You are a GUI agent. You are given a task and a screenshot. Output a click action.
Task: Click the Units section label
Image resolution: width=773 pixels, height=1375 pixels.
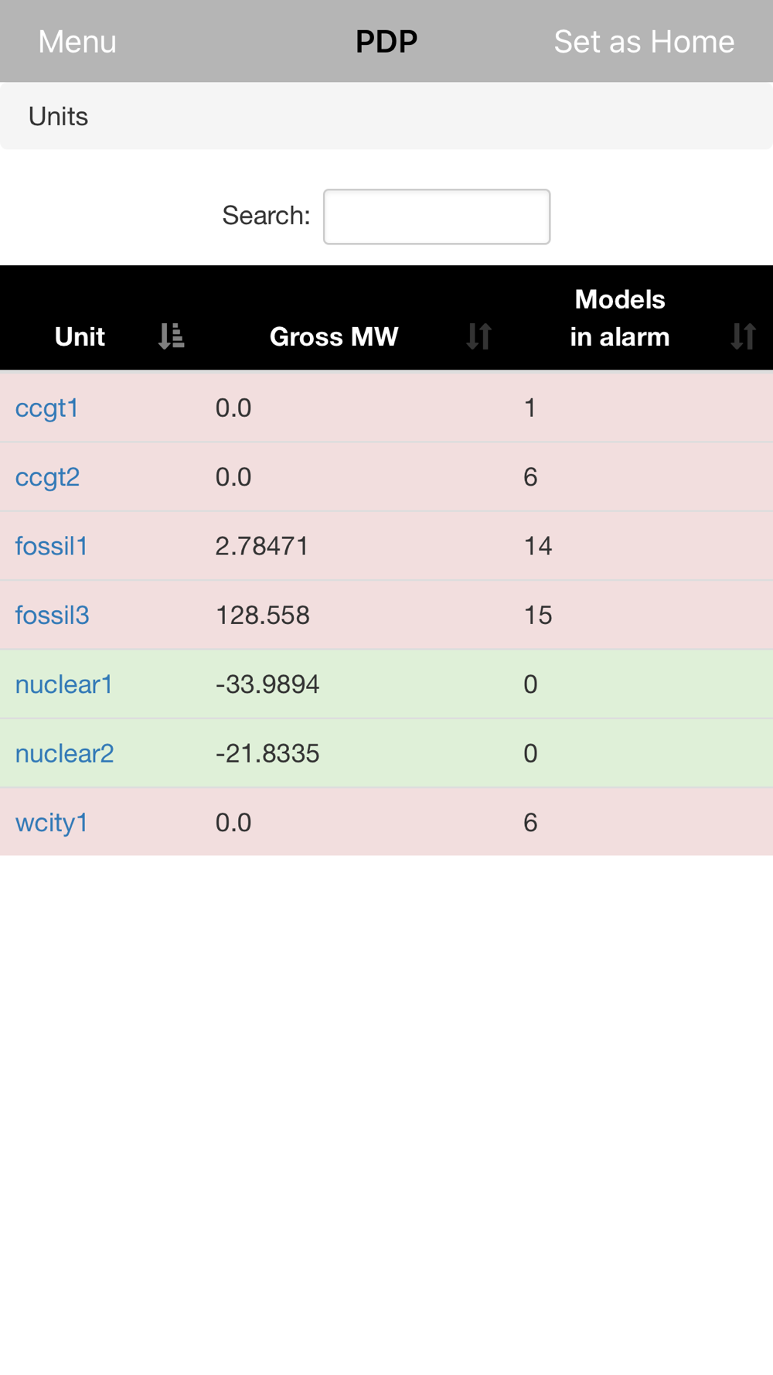[x=59, y=117]
